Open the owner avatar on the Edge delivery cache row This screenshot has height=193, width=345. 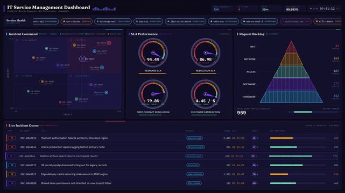coord(254,174)
